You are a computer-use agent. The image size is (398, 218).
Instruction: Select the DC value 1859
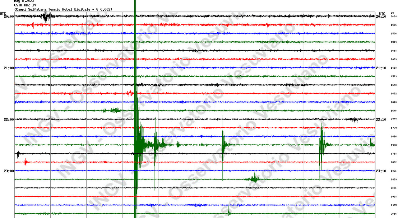(x=394, y=179)
